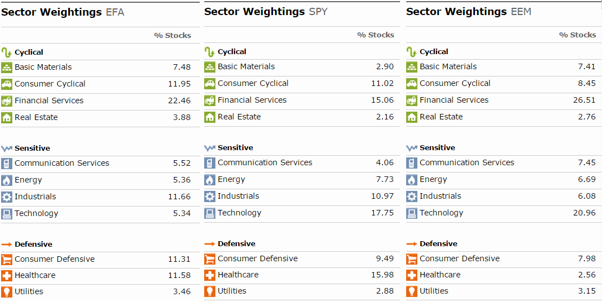This screenshot has width=602, height=302.
Task: Click the Real Estate house icon under EFA
Action: pos(7,118)
